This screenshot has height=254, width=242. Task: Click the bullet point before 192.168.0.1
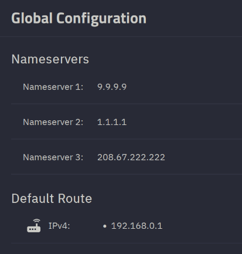105,226
